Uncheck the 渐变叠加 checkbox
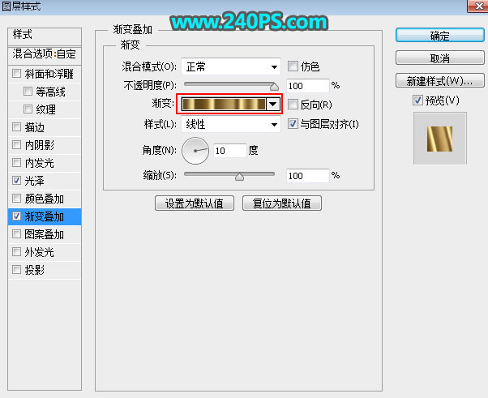488x398 pixels. 16,216
